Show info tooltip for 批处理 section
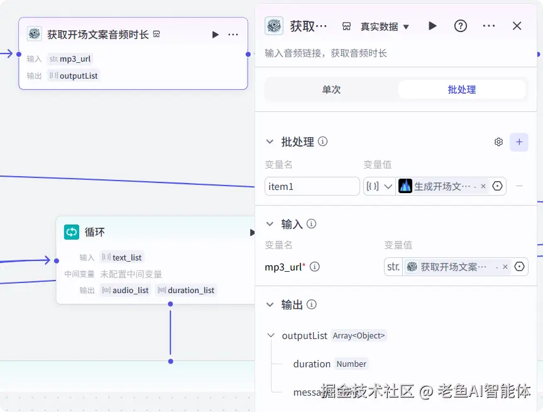The image size is (543, 412). [323, 142]
